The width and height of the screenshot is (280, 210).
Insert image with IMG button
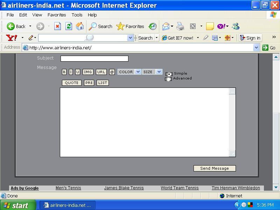88,72
